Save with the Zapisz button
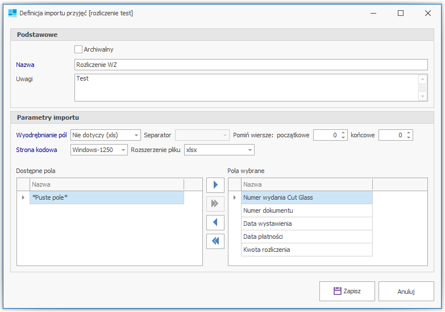Image resolution: width=445 pixels, height=312 pixels. pos(347,291)
